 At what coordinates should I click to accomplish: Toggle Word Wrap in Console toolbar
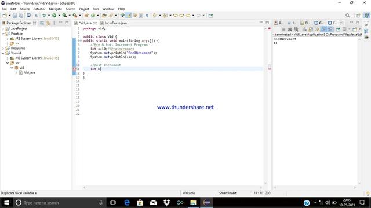(317, 29)
